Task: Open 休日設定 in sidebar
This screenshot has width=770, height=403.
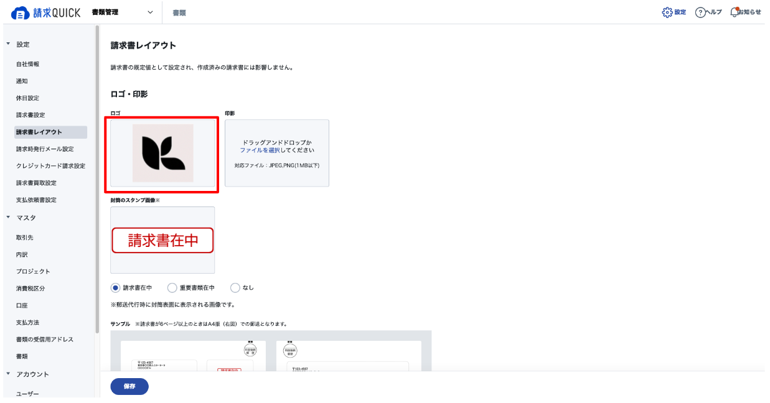Action: pyautogui.click(x=27, y=98)
